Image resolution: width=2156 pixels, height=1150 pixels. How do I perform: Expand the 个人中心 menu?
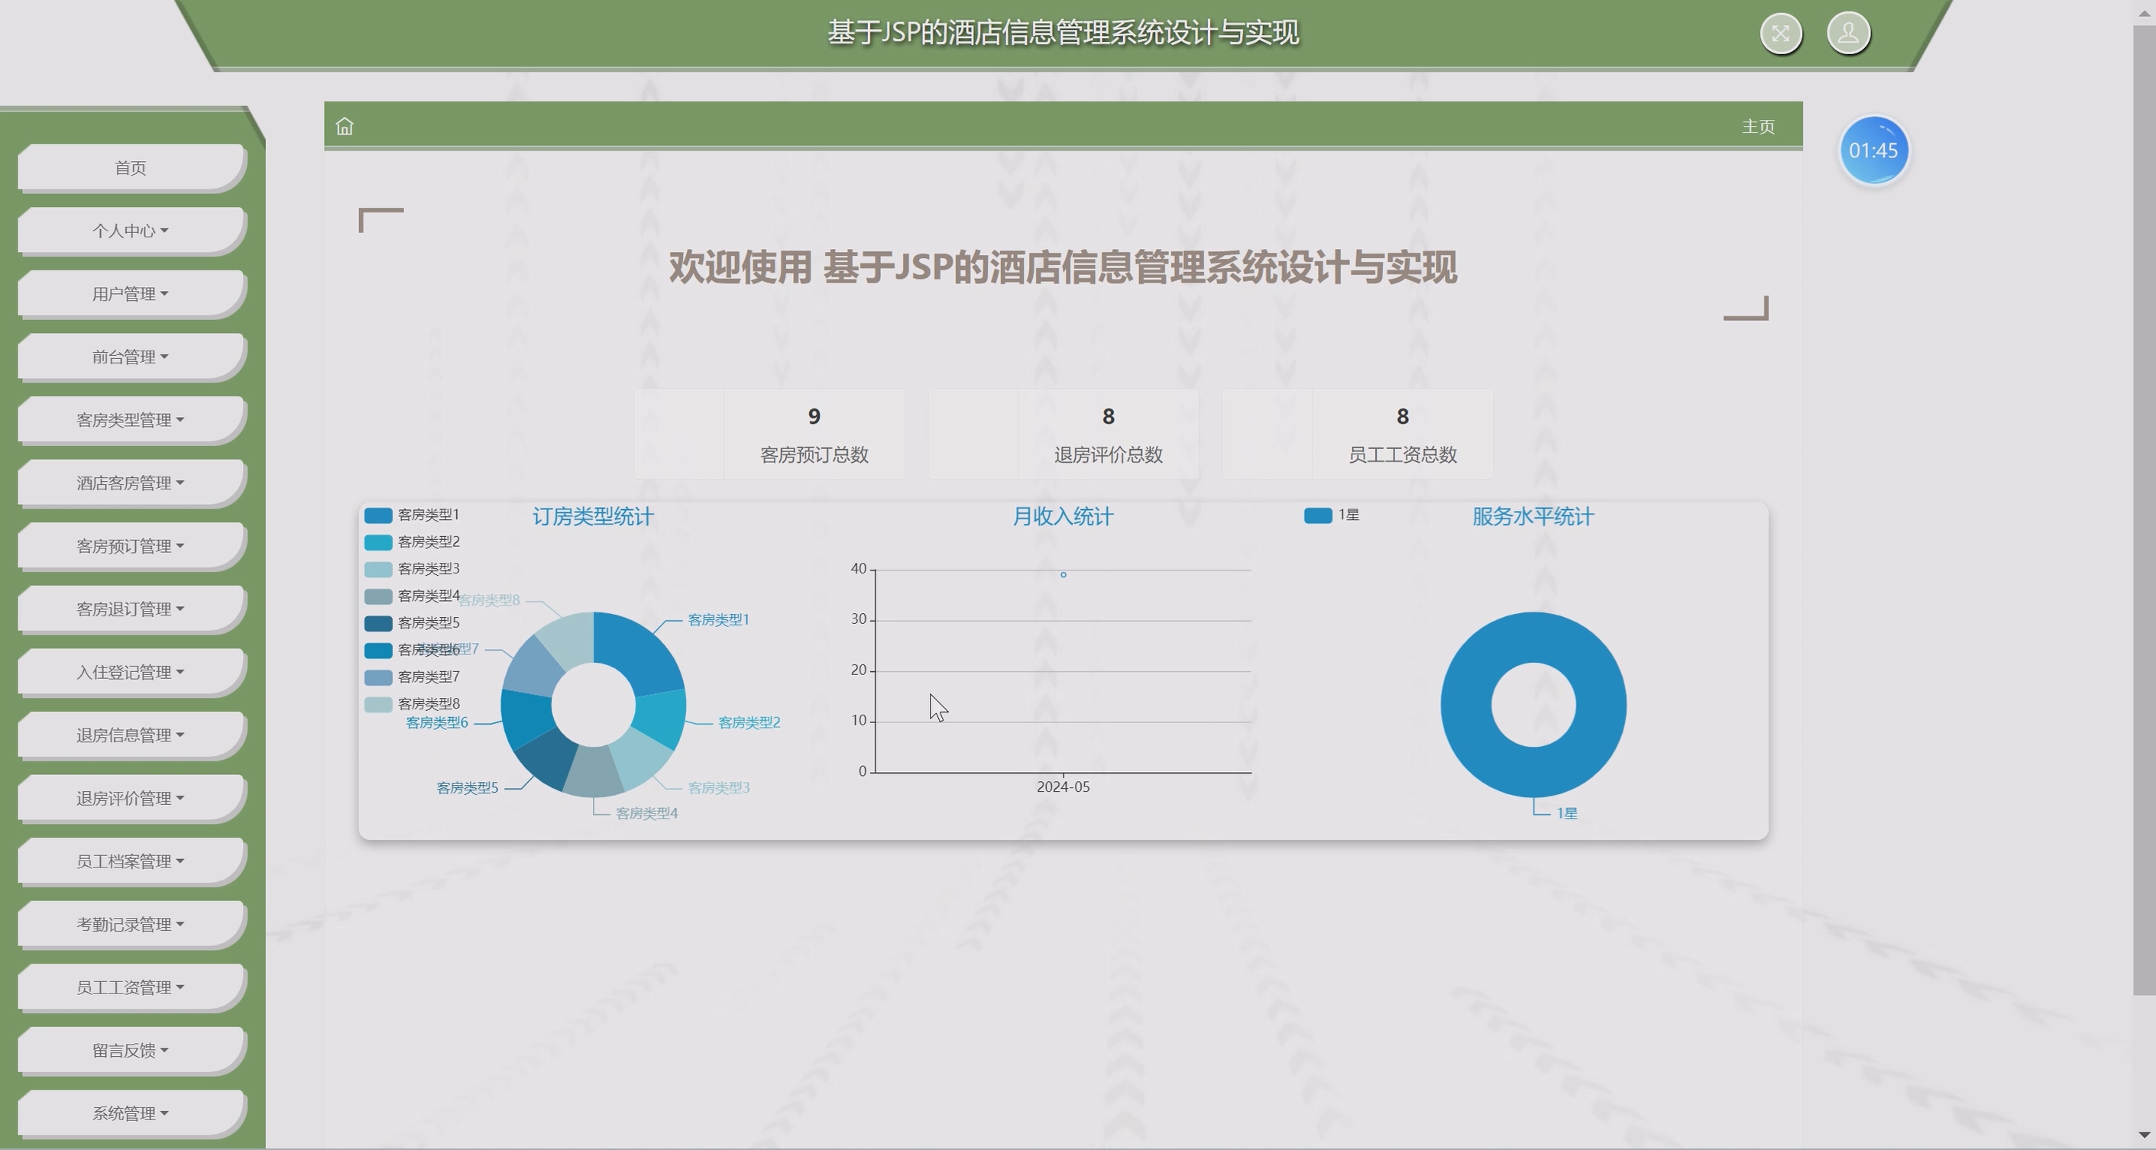coord(131,231)
